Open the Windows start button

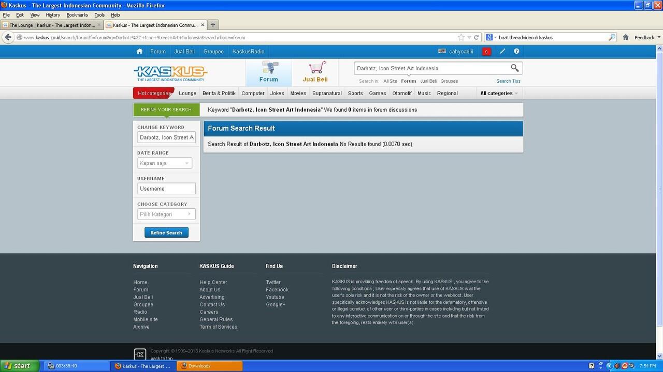[19, 366]
